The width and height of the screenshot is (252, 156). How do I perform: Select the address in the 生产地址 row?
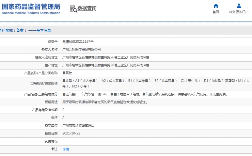(x=106, y=65)
